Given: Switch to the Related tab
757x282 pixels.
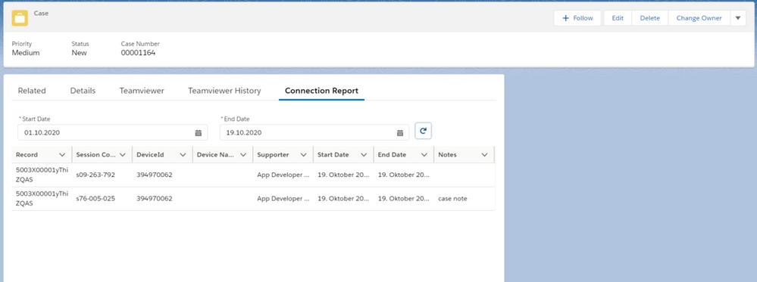Looking at the screenshot, I should [x=32, y=91].
